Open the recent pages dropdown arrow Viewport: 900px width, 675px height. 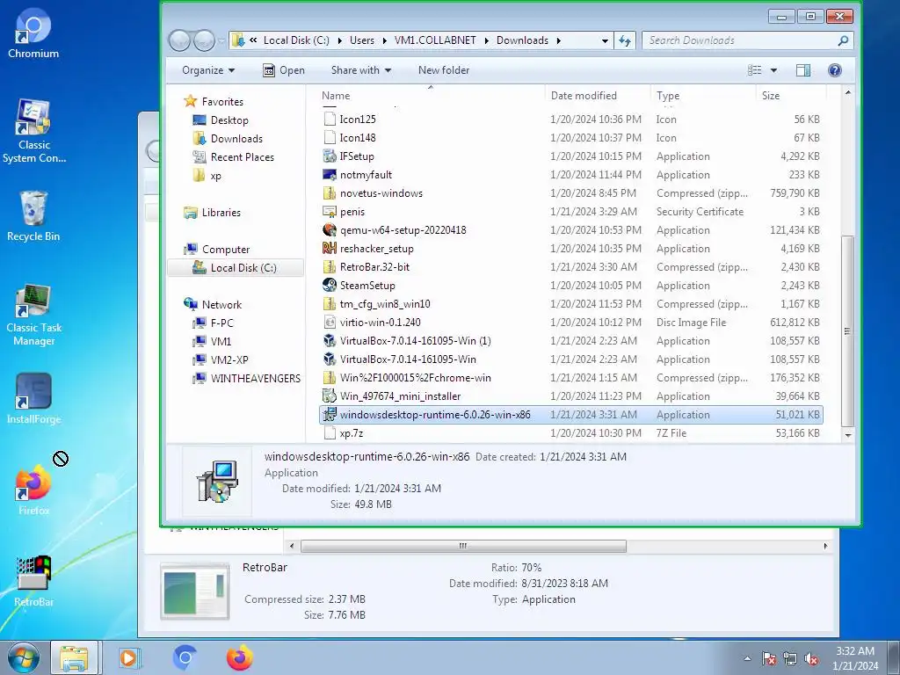[x=221, y=40]
